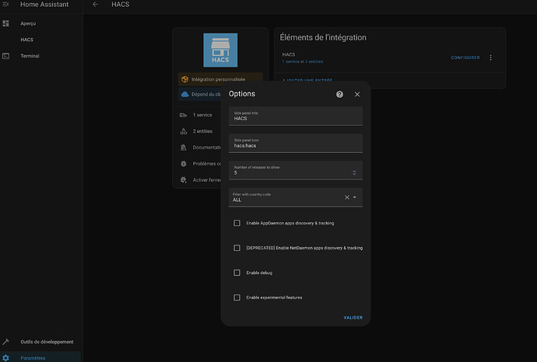Close the Options dialog
The image size is (537, 362).
357,94
